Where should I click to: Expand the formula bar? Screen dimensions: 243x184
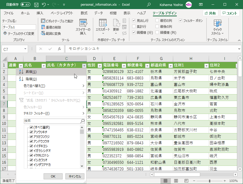(x=239, y=49)
